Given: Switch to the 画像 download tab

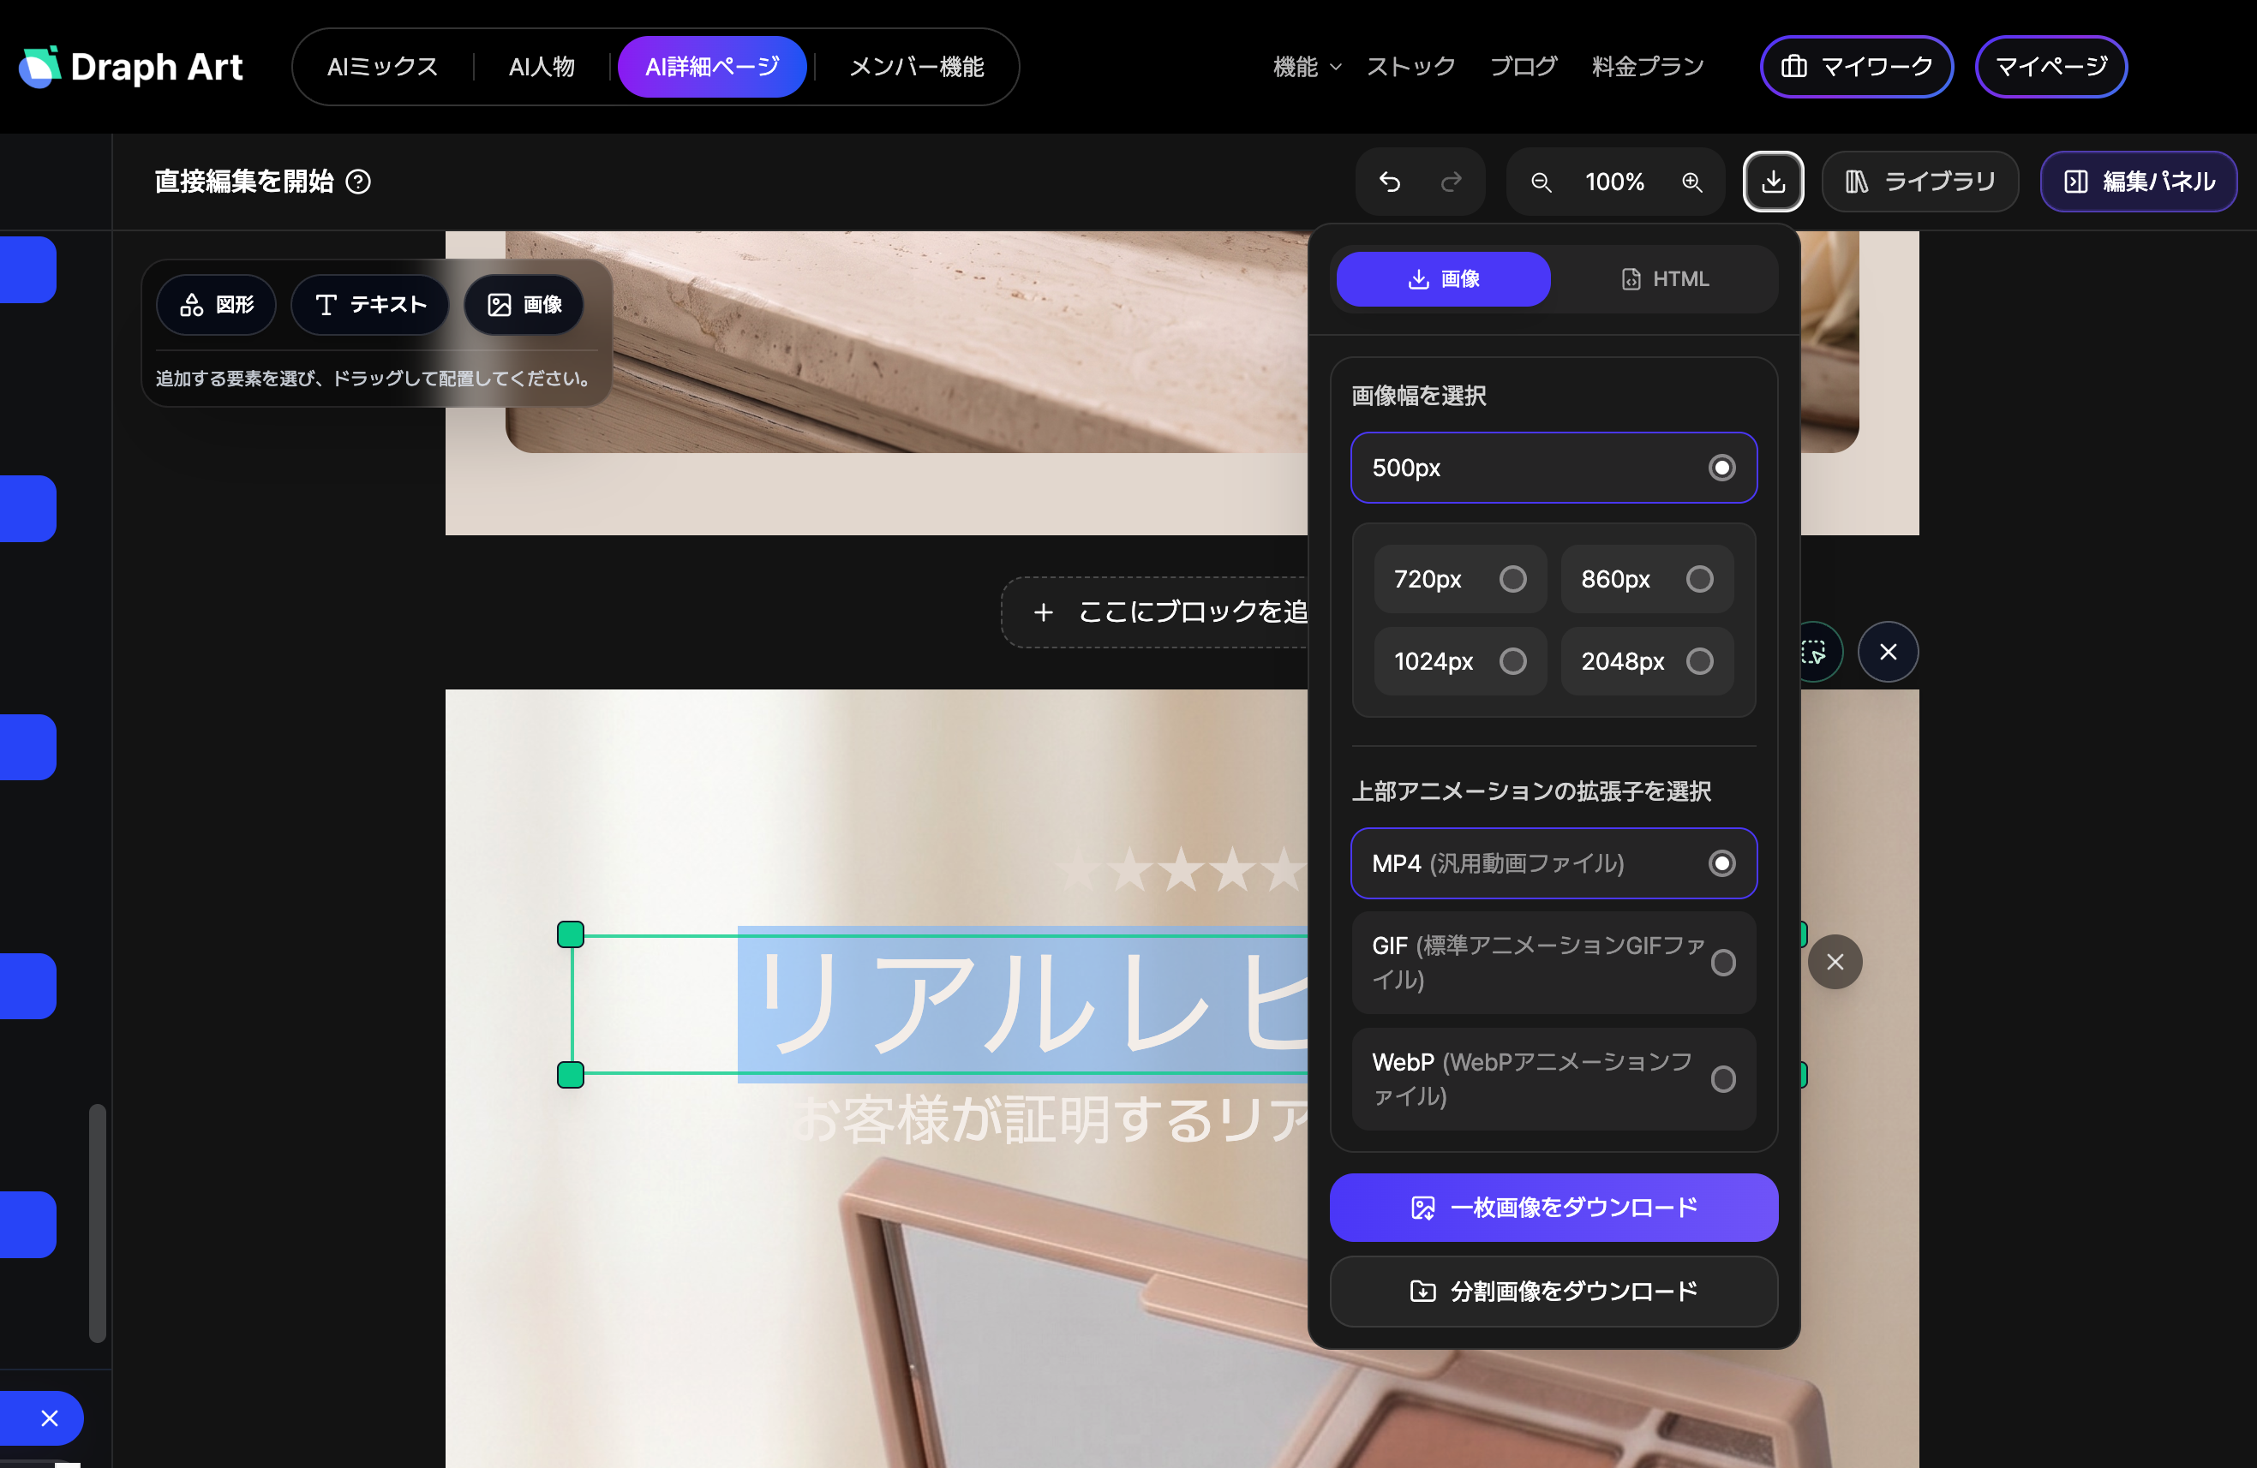Looking at the screenshot, I should tap(1443, 278).
